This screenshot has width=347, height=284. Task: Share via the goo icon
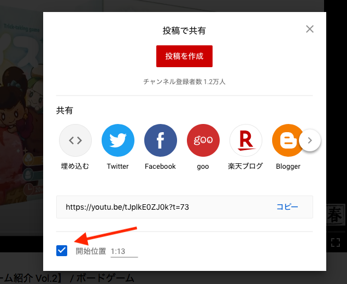203,140
